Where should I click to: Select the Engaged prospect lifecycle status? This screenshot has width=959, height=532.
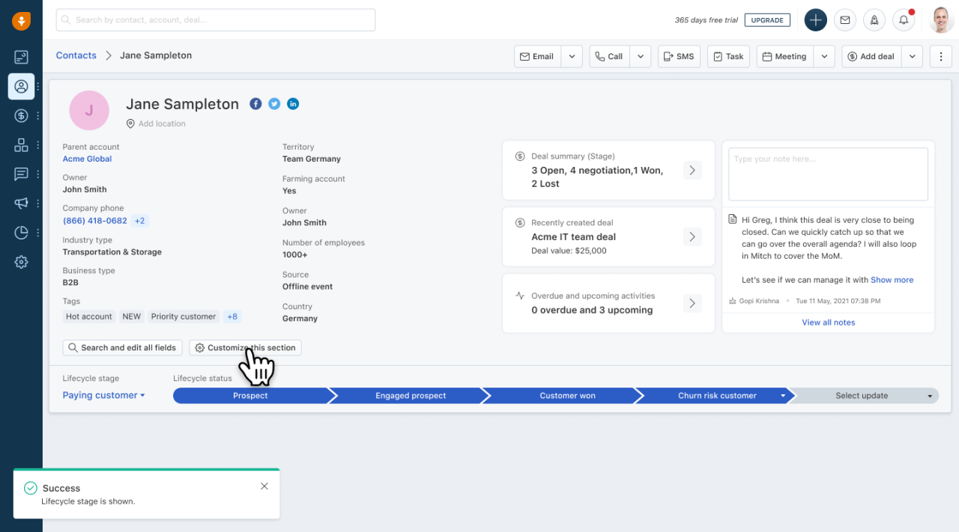tap(411, 396)
